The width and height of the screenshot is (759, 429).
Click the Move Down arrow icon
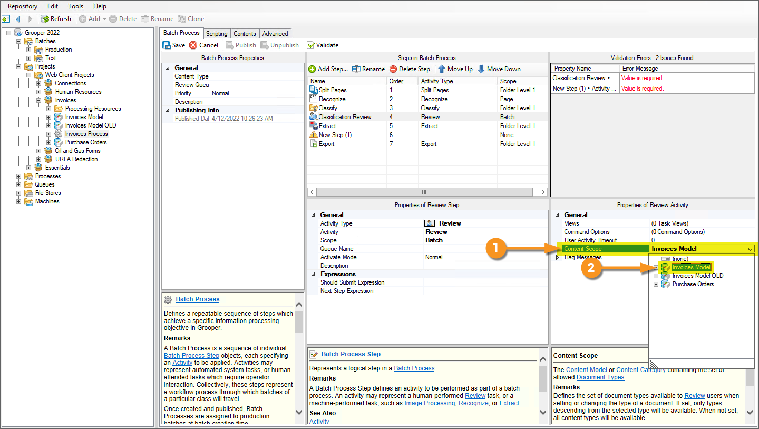point(481,69)
